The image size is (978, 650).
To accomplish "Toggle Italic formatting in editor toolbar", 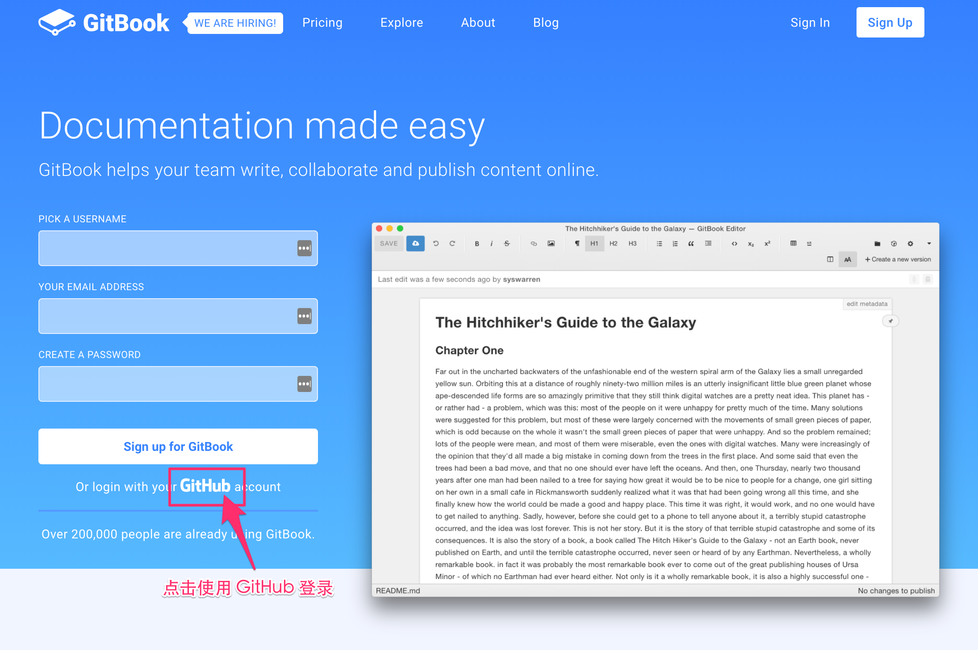I will point(491,244).
